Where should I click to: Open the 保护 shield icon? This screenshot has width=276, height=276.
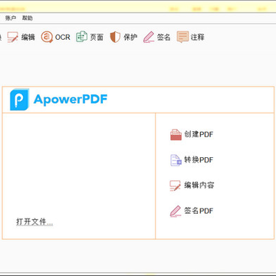[x=115, y=38]
